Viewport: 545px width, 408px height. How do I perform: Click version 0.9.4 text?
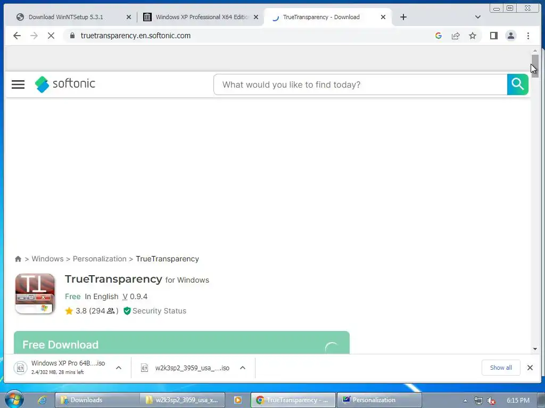(x=135, y=296)
